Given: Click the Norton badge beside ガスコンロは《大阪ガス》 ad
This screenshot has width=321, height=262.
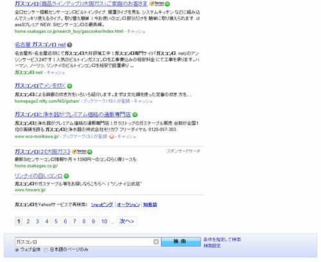Looking at the screenshot, I should tap(79, 152).
